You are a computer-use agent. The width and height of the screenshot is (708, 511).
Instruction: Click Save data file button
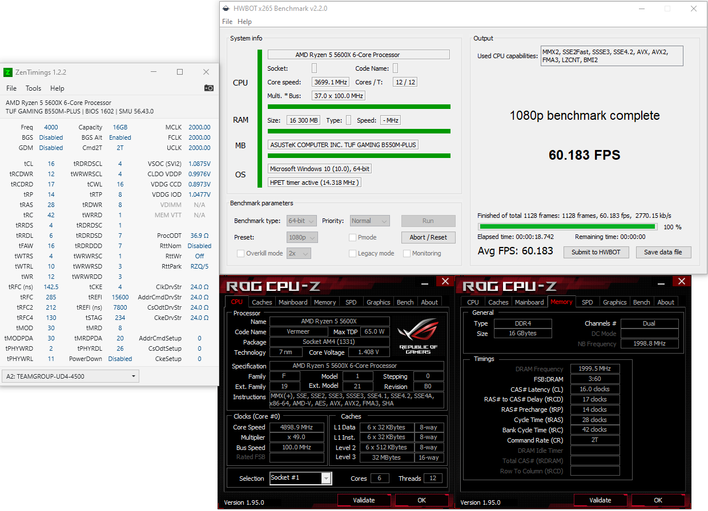coord(663,252)
